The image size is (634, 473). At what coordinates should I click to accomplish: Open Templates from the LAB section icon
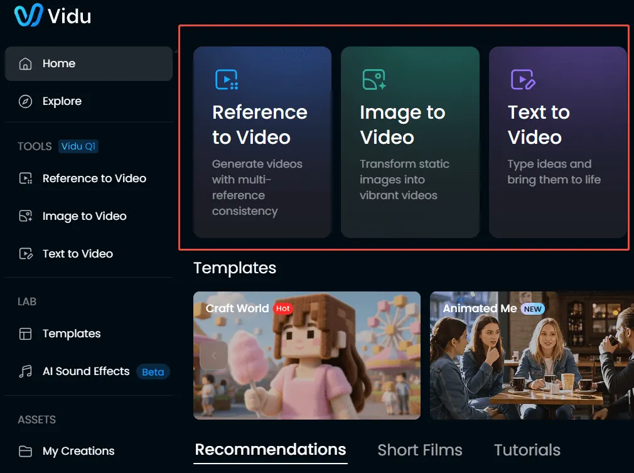[26, 334]
